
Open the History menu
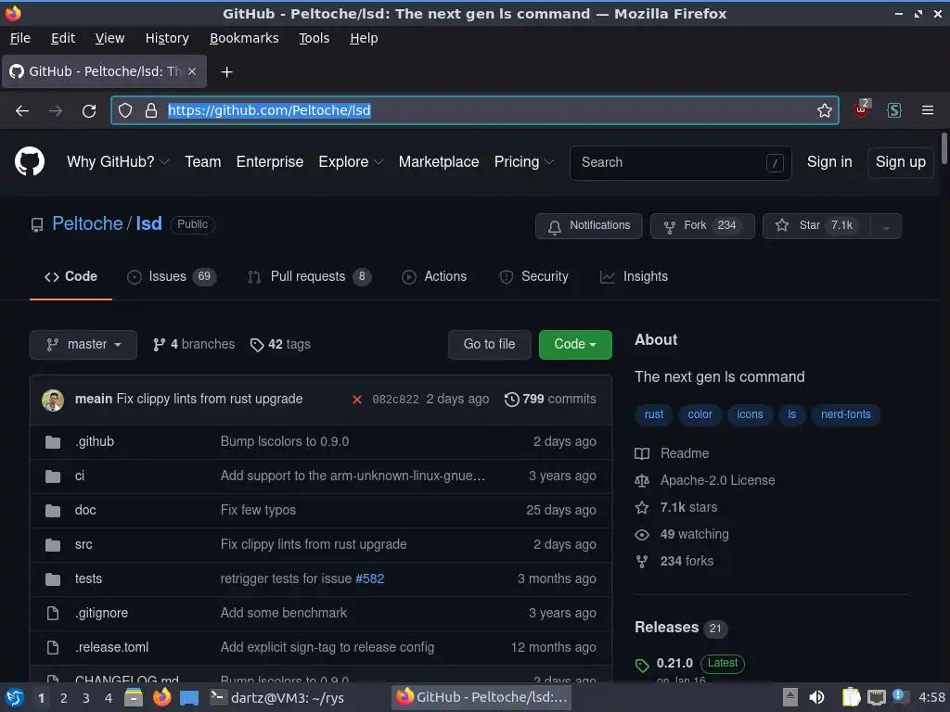click(x=167, y=38)
